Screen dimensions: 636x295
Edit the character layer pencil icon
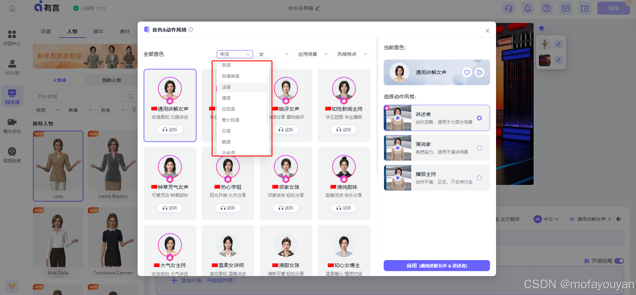tap(559, 44)
